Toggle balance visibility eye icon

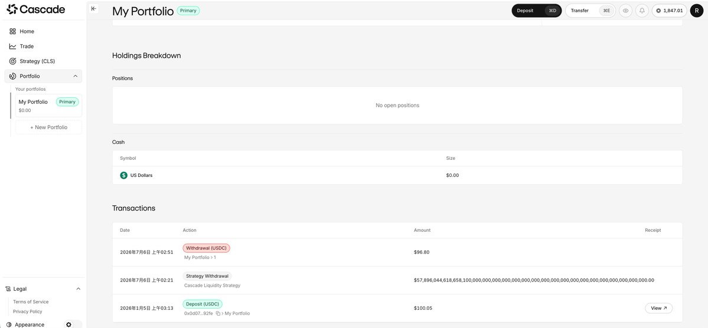[625, 11]
